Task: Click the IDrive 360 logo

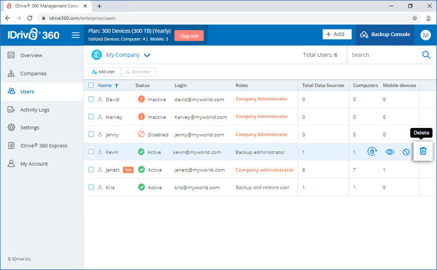Action: 33,35
